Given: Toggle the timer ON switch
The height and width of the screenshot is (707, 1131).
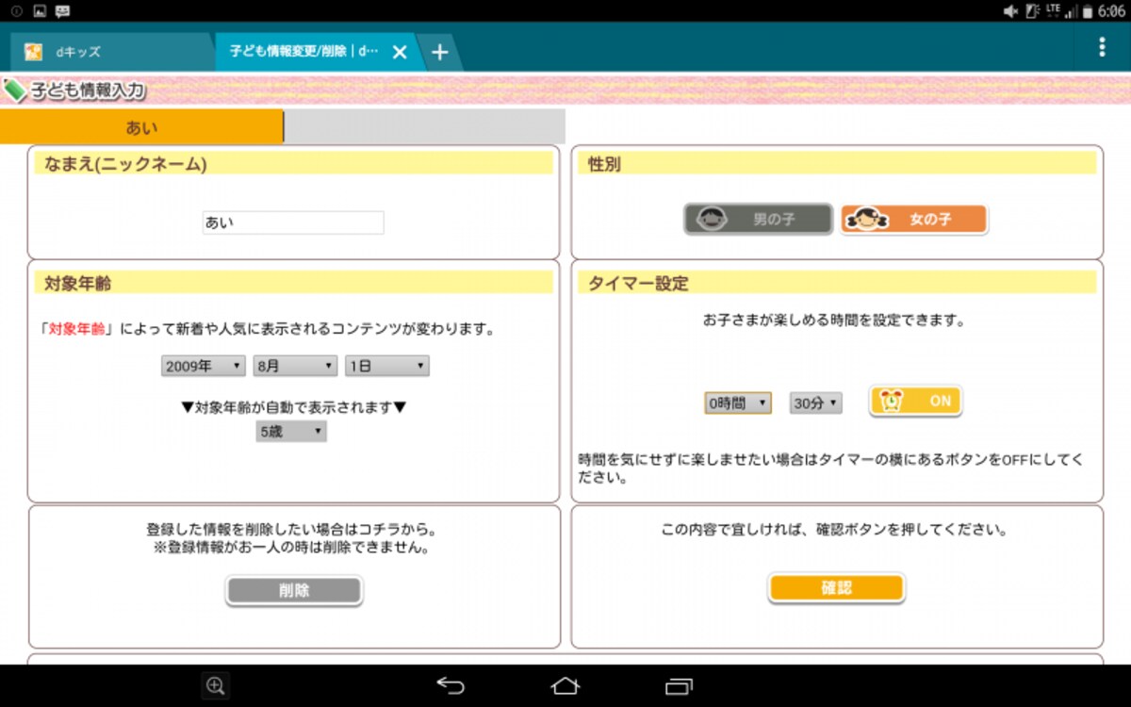Looking at the screenshot, I should tap(915, 401).
